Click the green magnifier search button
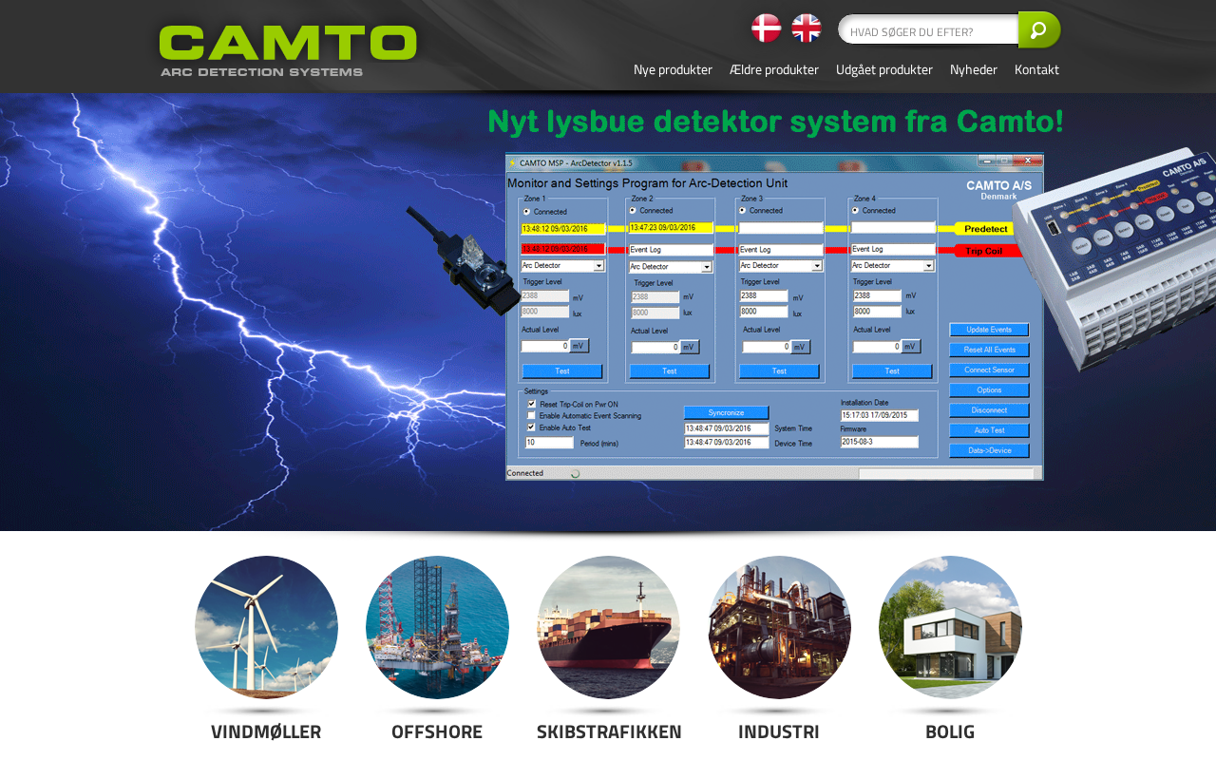Image resolution: width=1216 pixels, height=760 pixels. (x=1039, y=30)
